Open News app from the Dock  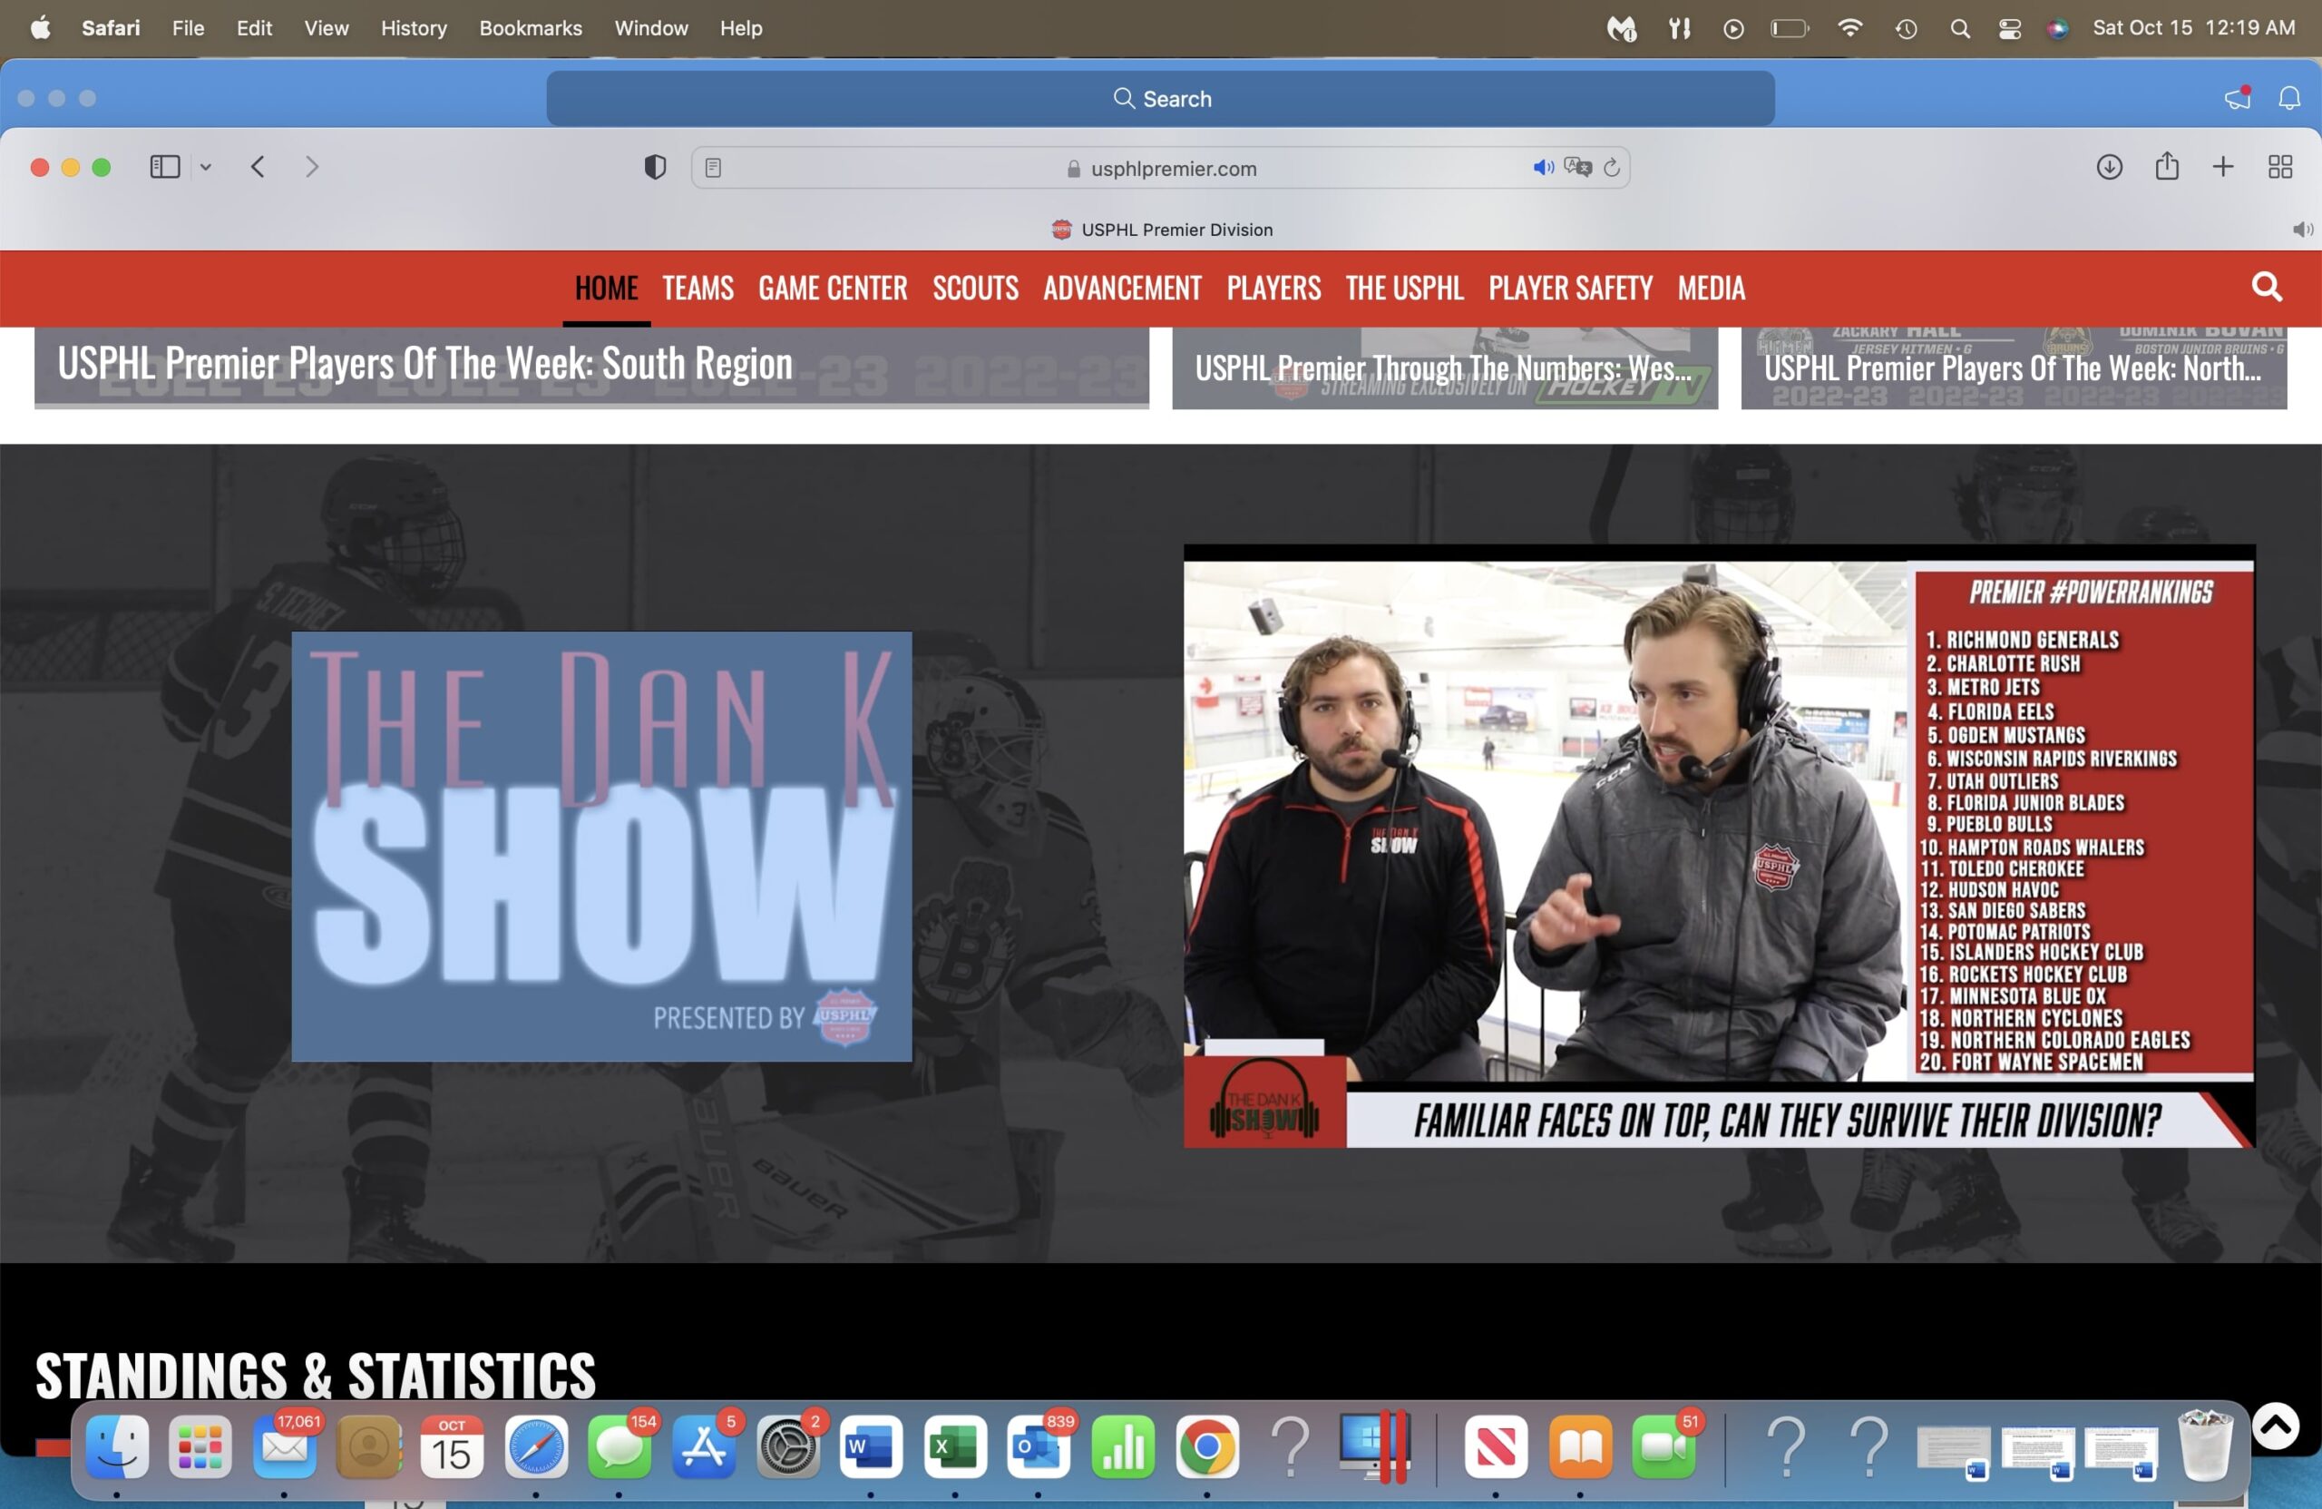[x=1496, y=1446]
